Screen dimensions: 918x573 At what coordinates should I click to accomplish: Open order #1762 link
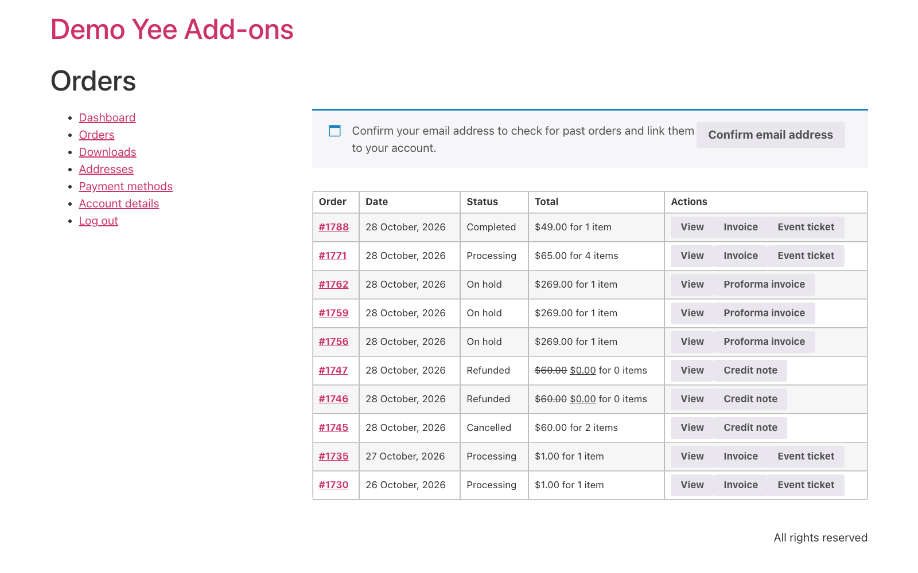(333, 284)
